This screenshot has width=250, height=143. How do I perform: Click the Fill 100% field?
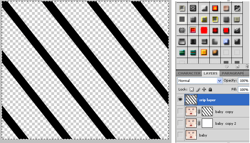[x=243, y=89]
